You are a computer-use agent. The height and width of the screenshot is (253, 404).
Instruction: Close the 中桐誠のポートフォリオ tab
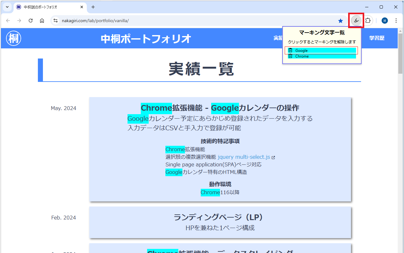(x=82, y=7)
